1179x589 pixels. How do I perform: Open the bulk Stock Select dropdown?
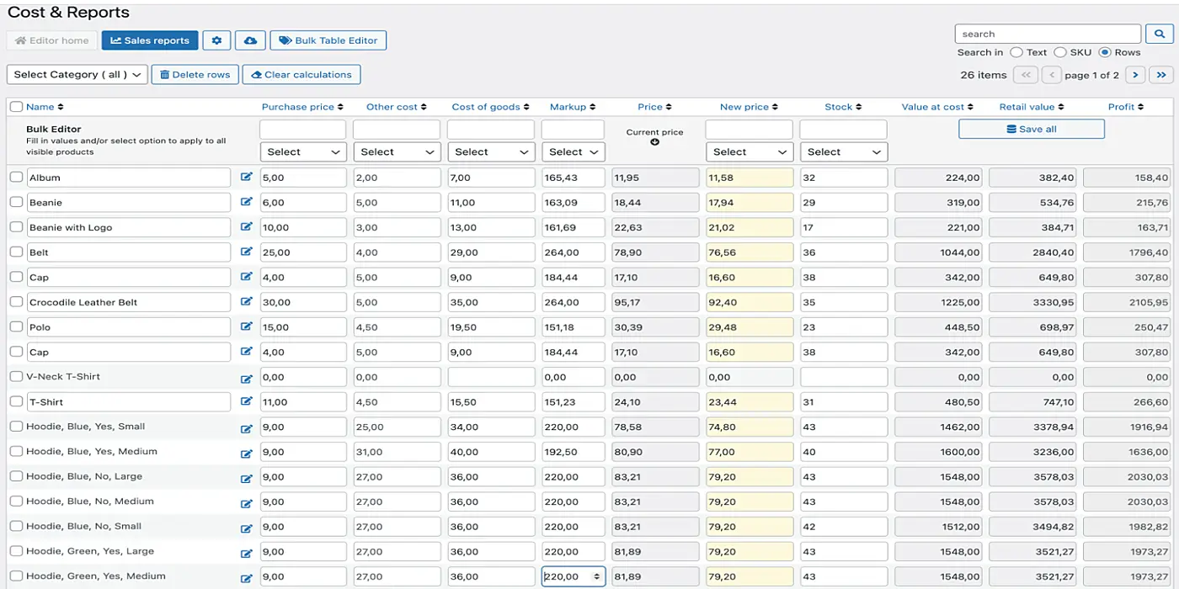(843, 151)
